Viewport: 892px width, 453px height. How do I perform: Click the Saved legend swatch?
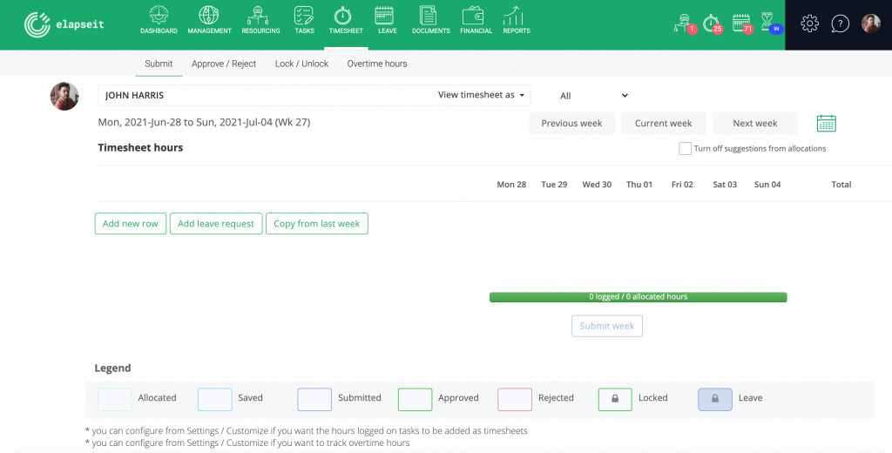(214, 400)
